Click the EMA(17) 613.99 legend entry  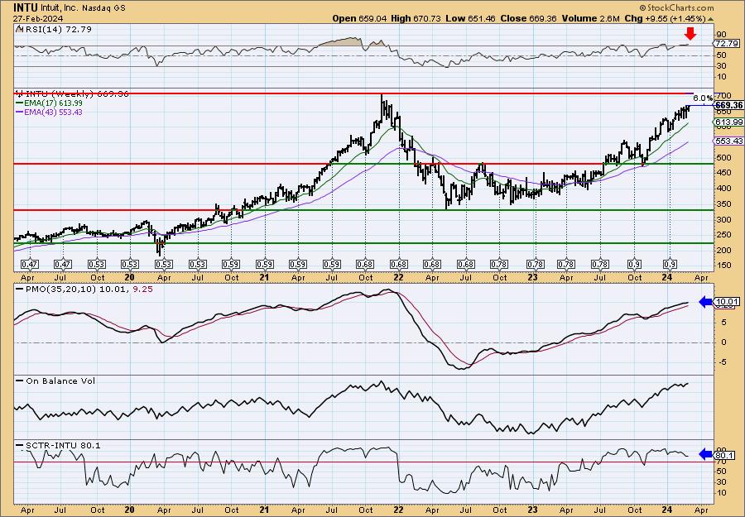coord(53,103)
